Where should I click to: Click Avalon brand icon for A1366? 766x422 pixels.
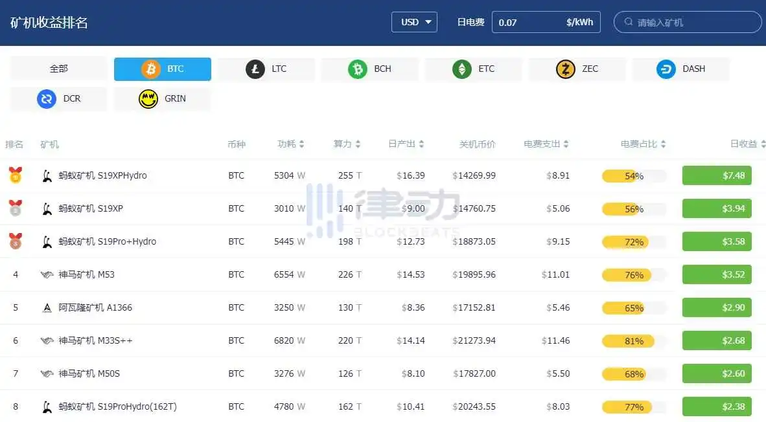pos(47,308)
